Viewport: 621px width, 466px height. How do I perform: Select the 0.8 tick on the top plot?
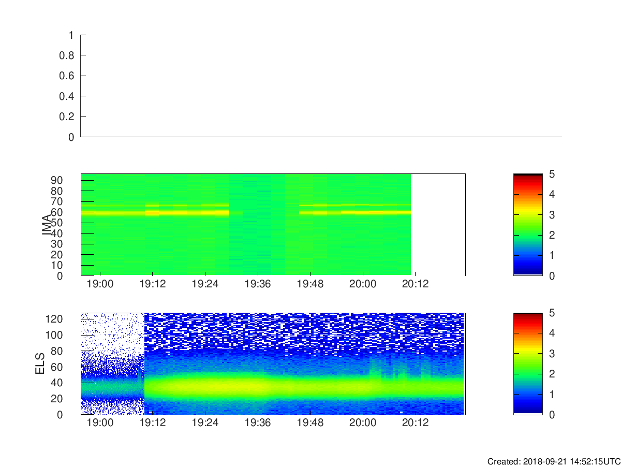(68, 55)
